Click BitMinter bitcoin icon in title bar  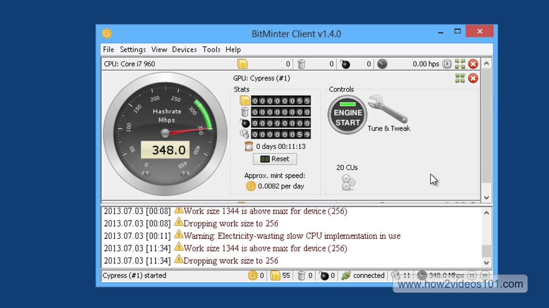click(x=107, y=33)
